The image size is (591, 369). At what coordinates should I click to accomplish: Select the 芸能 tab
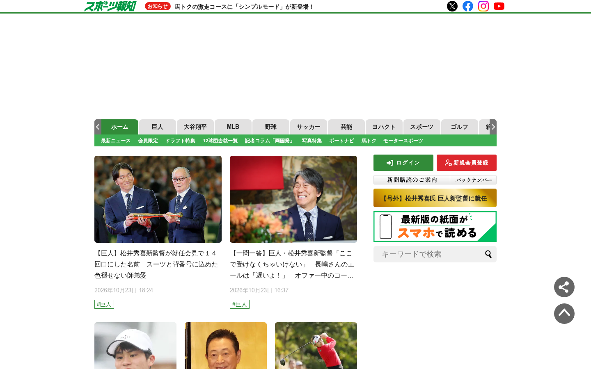pos(346,127)
